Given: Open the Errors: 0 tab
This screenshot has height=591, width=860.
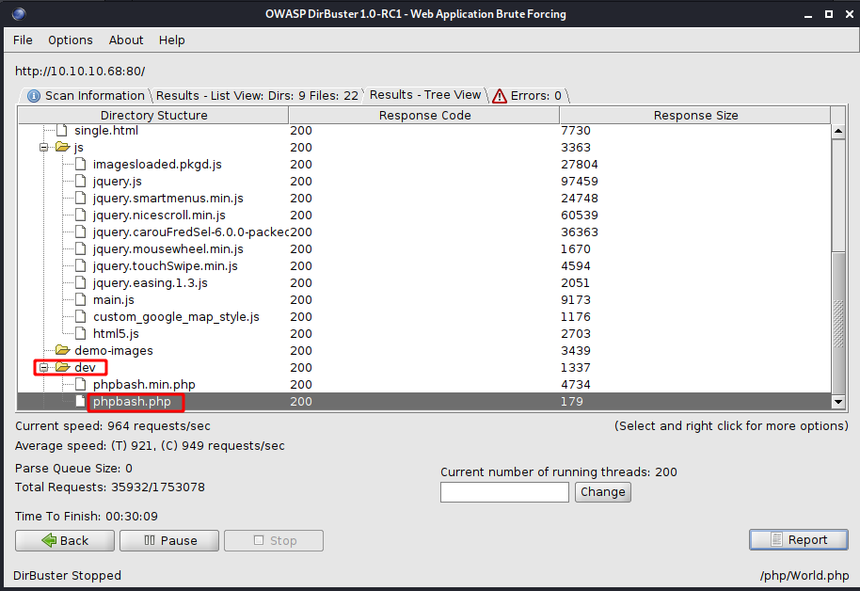Looking at the screenshot, I should click(528, 95).
